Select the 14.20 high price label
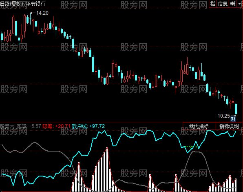This screenshot has width=243, height=192. (x=42, y=13)
